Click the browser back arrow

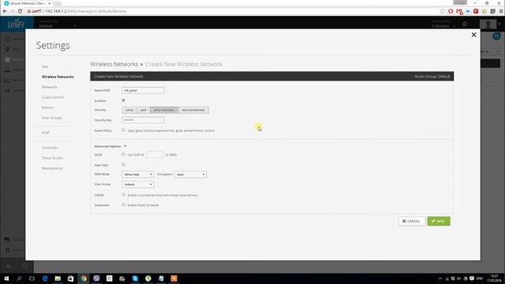5,11
